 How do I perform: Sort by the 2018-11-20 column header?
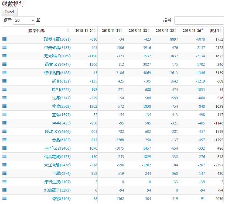pyautogui.click(x=84, y=31)
